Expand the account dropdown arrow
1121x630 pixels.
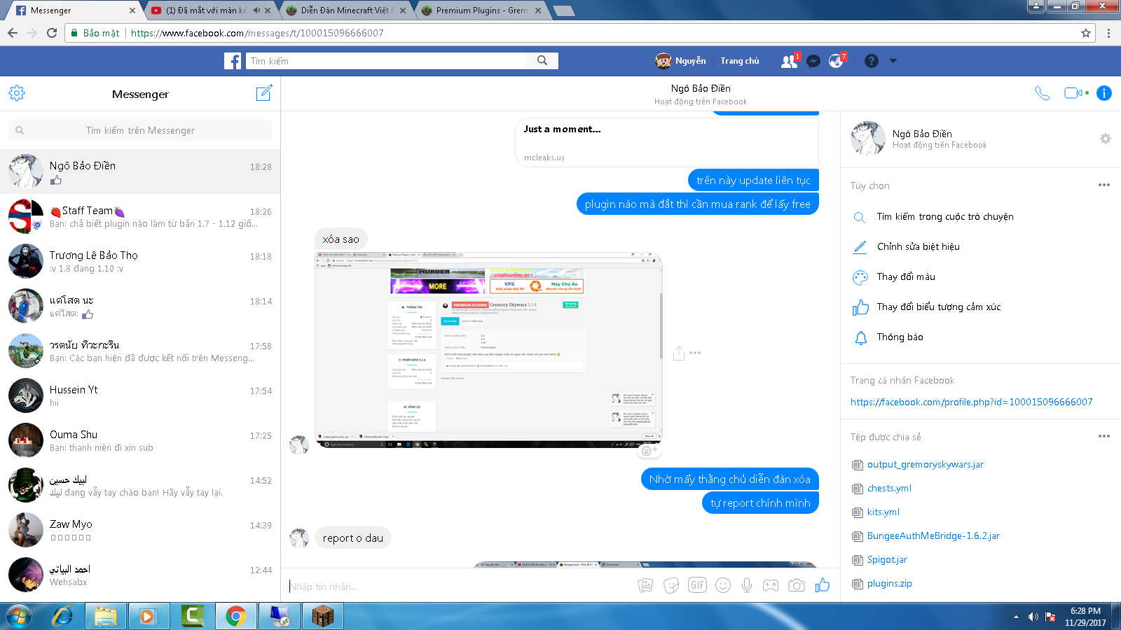893,61
